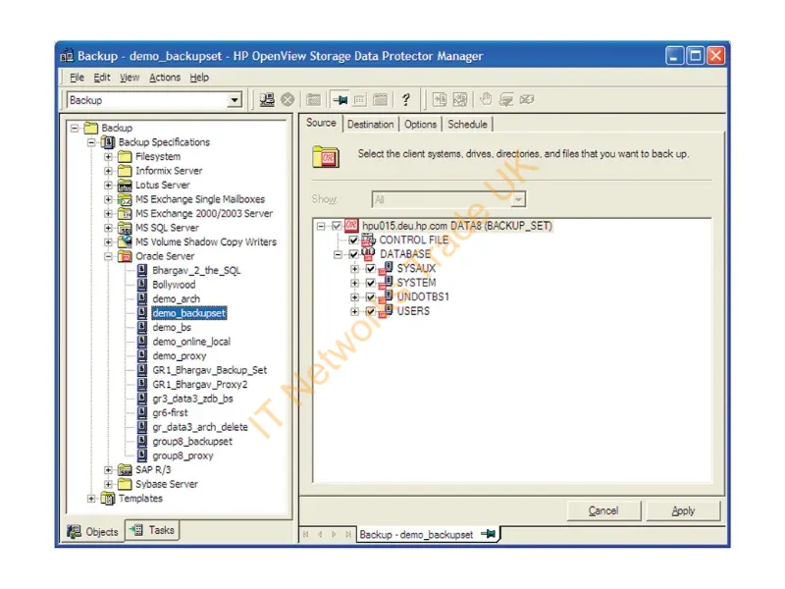Click the Oracle Server folder icon
785x589 pixels.
click(125, 256)
